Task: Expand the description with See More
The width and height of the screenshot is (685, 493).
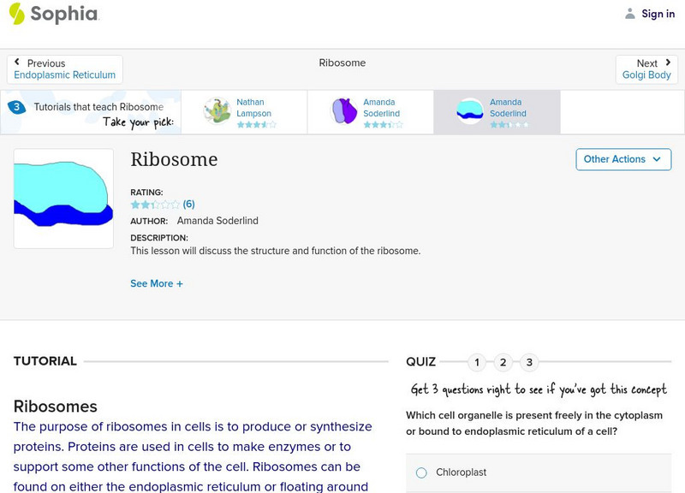Action: point(157,283)
